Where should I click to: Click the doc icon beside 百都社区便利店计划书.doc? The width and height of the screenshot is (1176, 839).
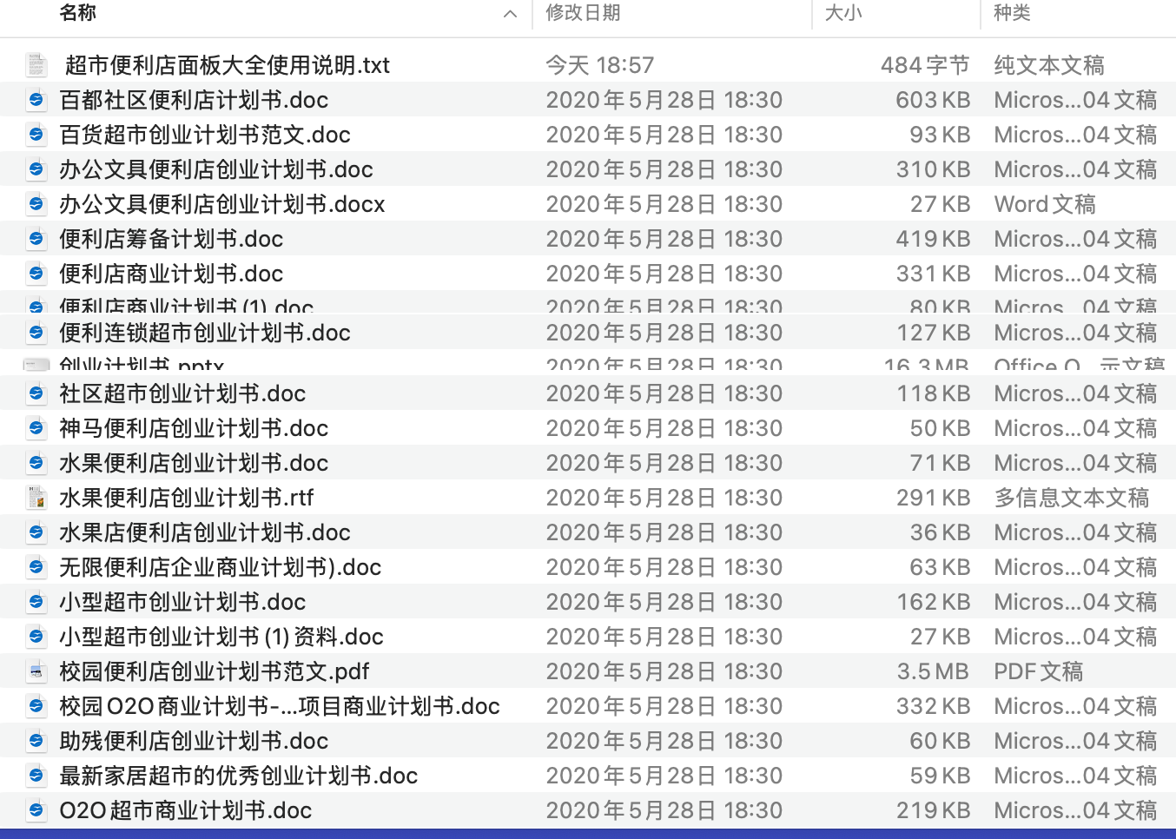pos(36,100)
